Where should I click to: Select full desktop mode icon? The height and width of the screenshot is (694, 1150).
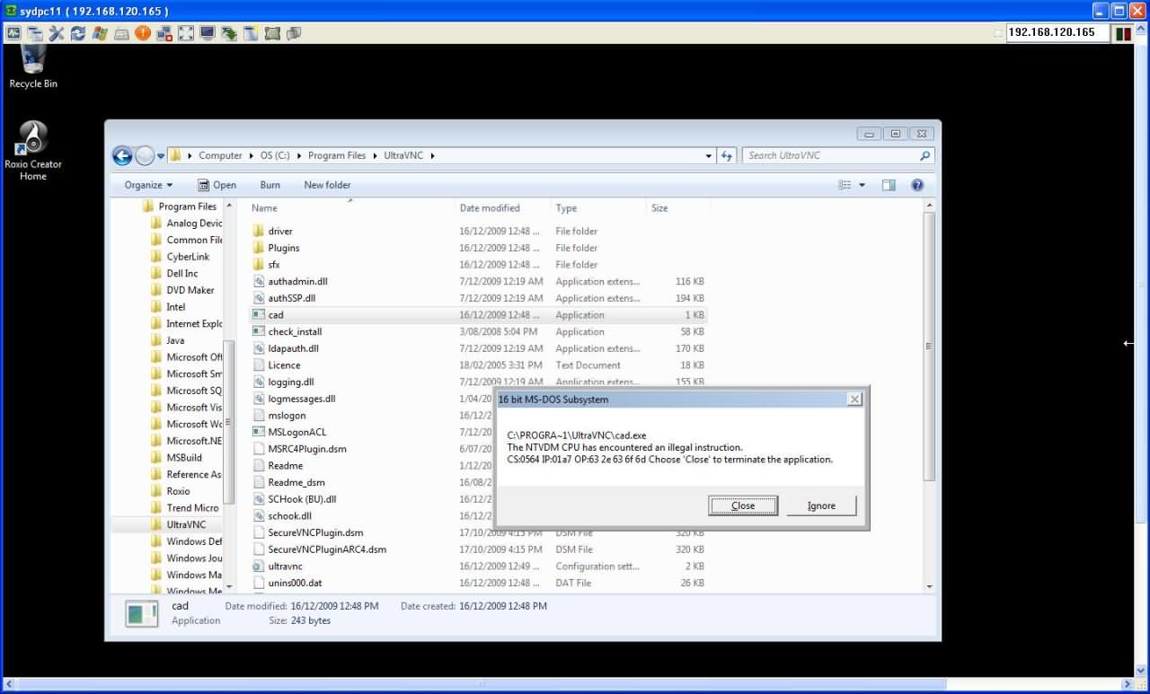[272, 33]
